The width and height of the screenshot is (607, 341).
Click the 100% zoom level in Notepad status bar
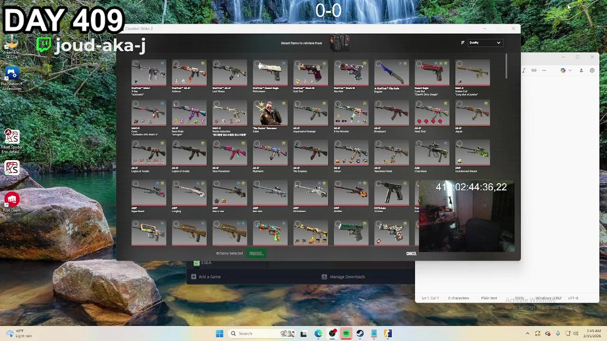click(519, 298)
